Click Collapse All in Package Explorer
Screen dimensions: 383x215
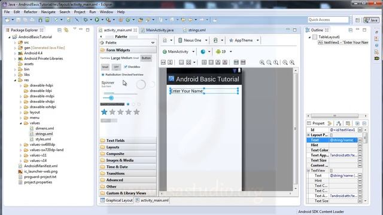coord(59,30)
